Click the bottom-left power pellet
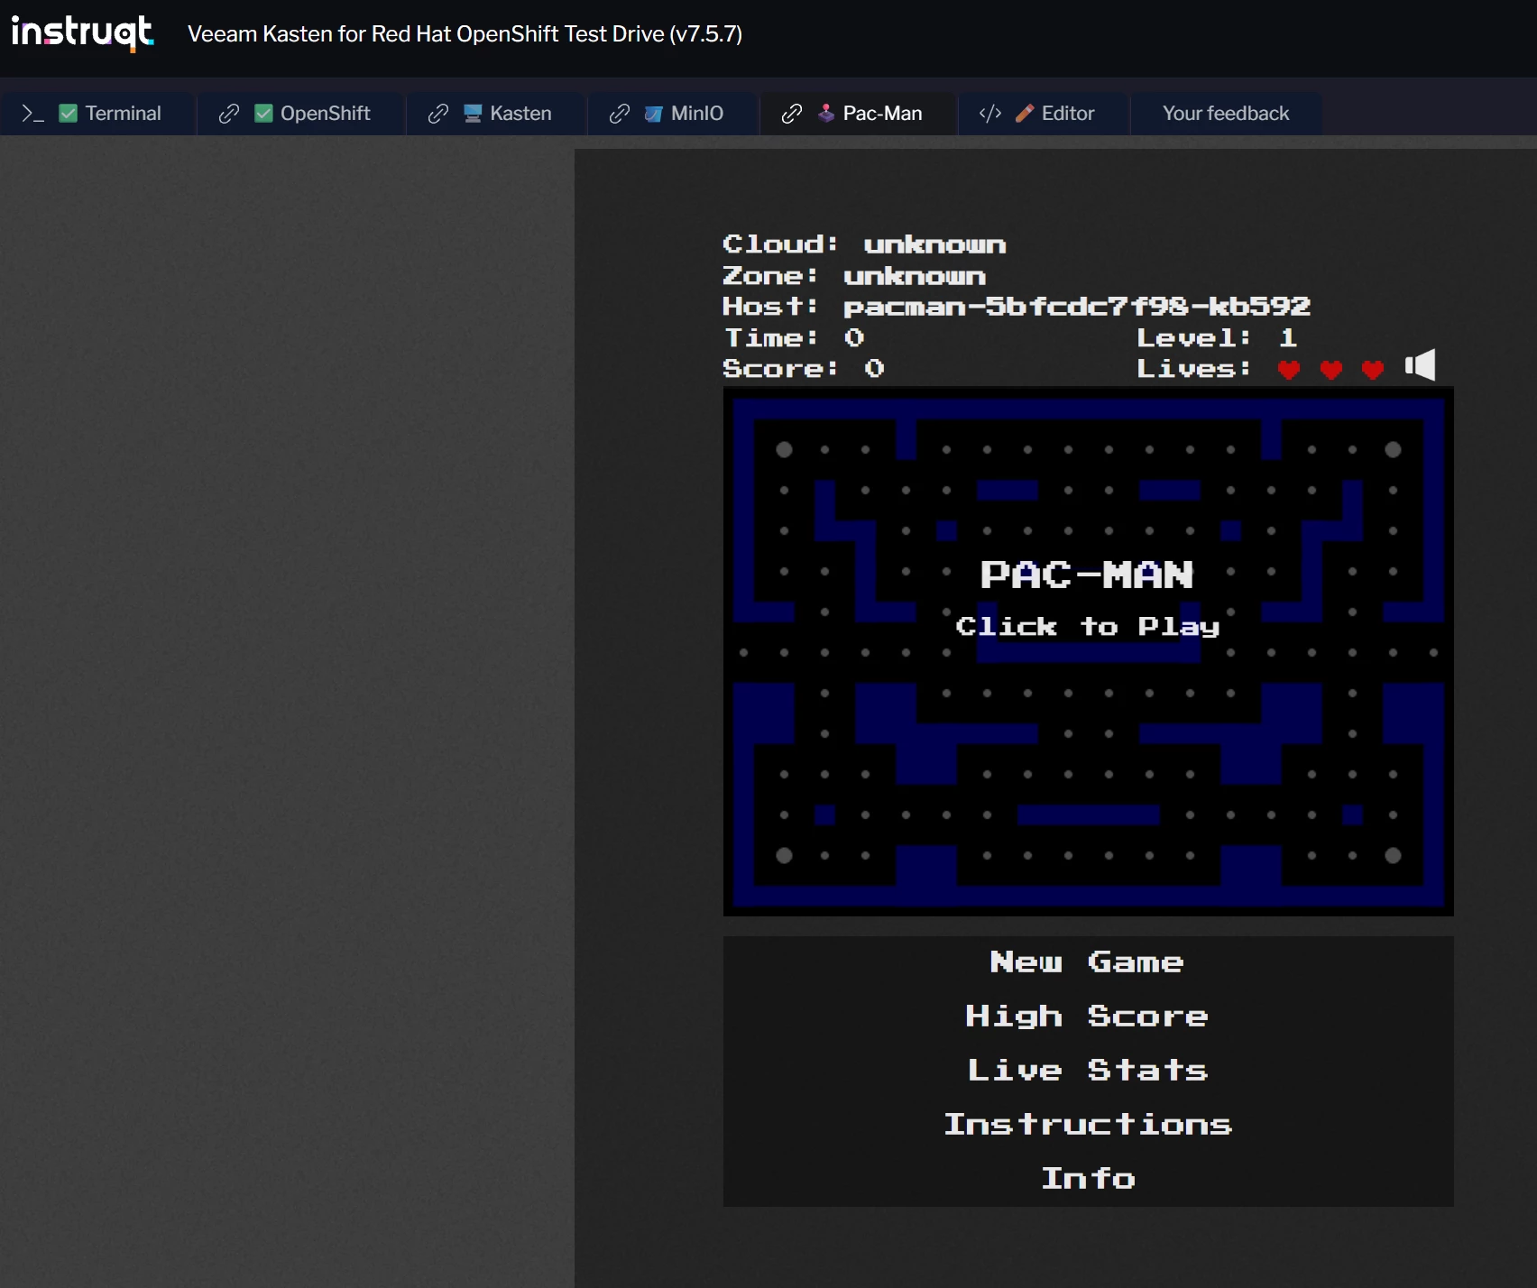1537x1288 pixels. [x=784, y=855]
